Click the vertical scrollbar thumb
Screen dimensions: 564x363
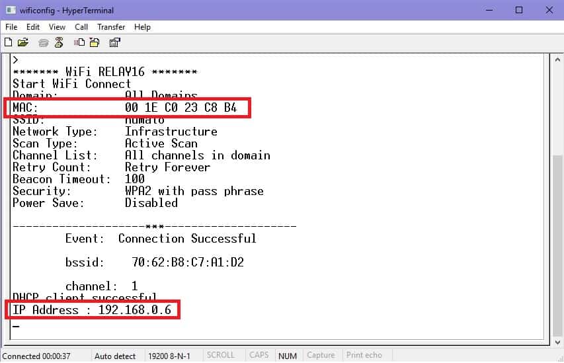click(558, 245)
